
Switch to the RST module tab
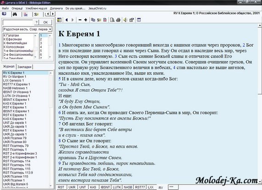click(61, 187)
